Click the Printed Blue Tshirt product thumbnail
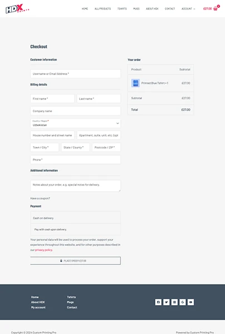Viewport: 225px width, 334px height. coord(135,83)
